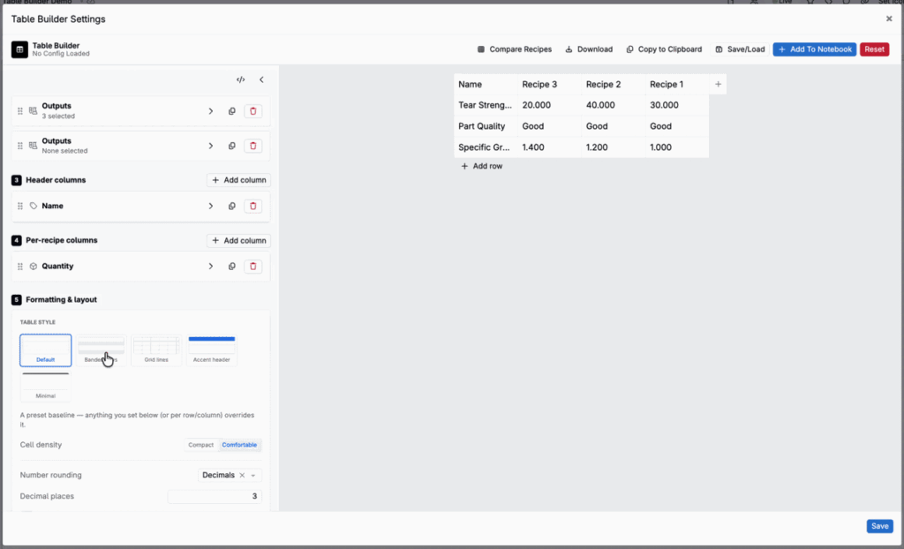Grab the drag handle of Outputs 'None selected'
904x549 pixels.
pos(20,146)
